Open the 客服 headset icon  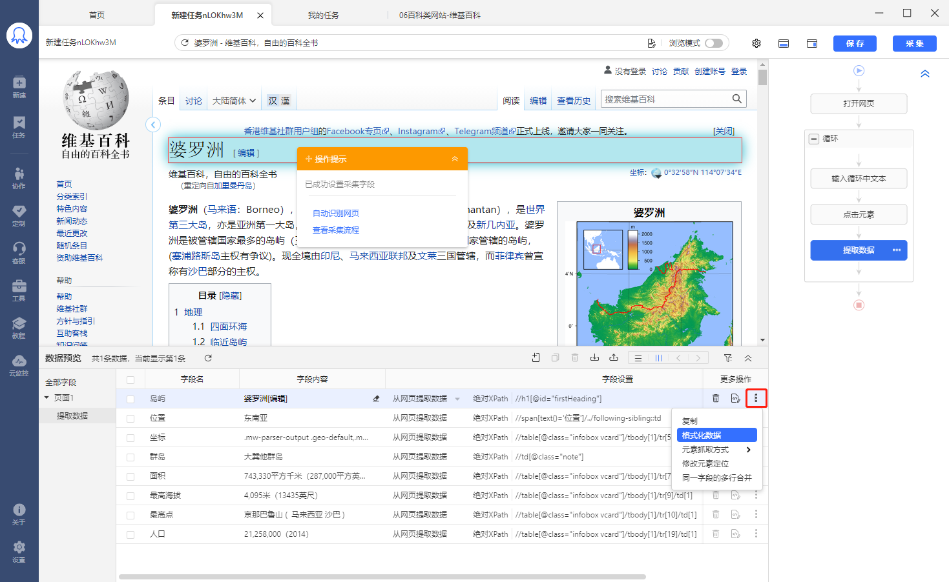(19, 252)
